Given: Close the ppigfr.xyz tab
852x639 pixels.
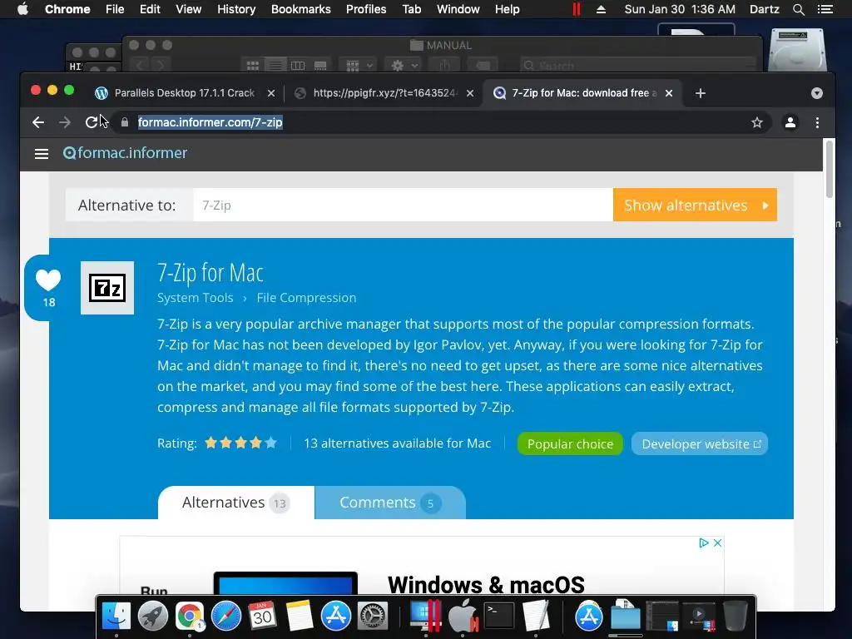Looking at the screenshot, I should pyautogui.click(x=470, y=93).
